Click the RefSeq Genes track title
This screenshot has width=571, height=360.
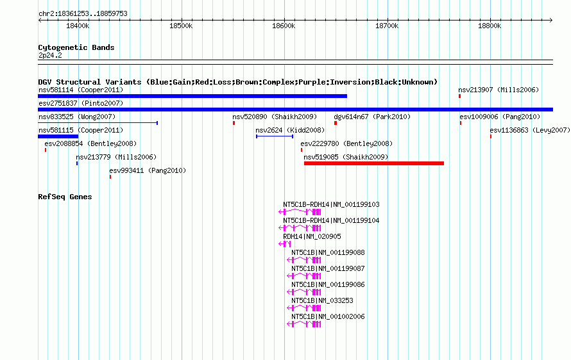(65, 197)
